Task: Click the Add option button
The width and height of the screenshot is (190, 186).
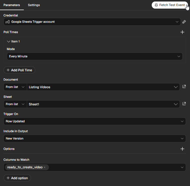Action: tap(17, 178)
